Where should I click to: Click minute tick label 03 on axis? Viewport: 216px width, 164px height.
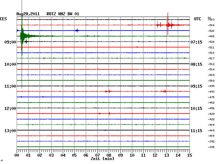coord(51,155)
